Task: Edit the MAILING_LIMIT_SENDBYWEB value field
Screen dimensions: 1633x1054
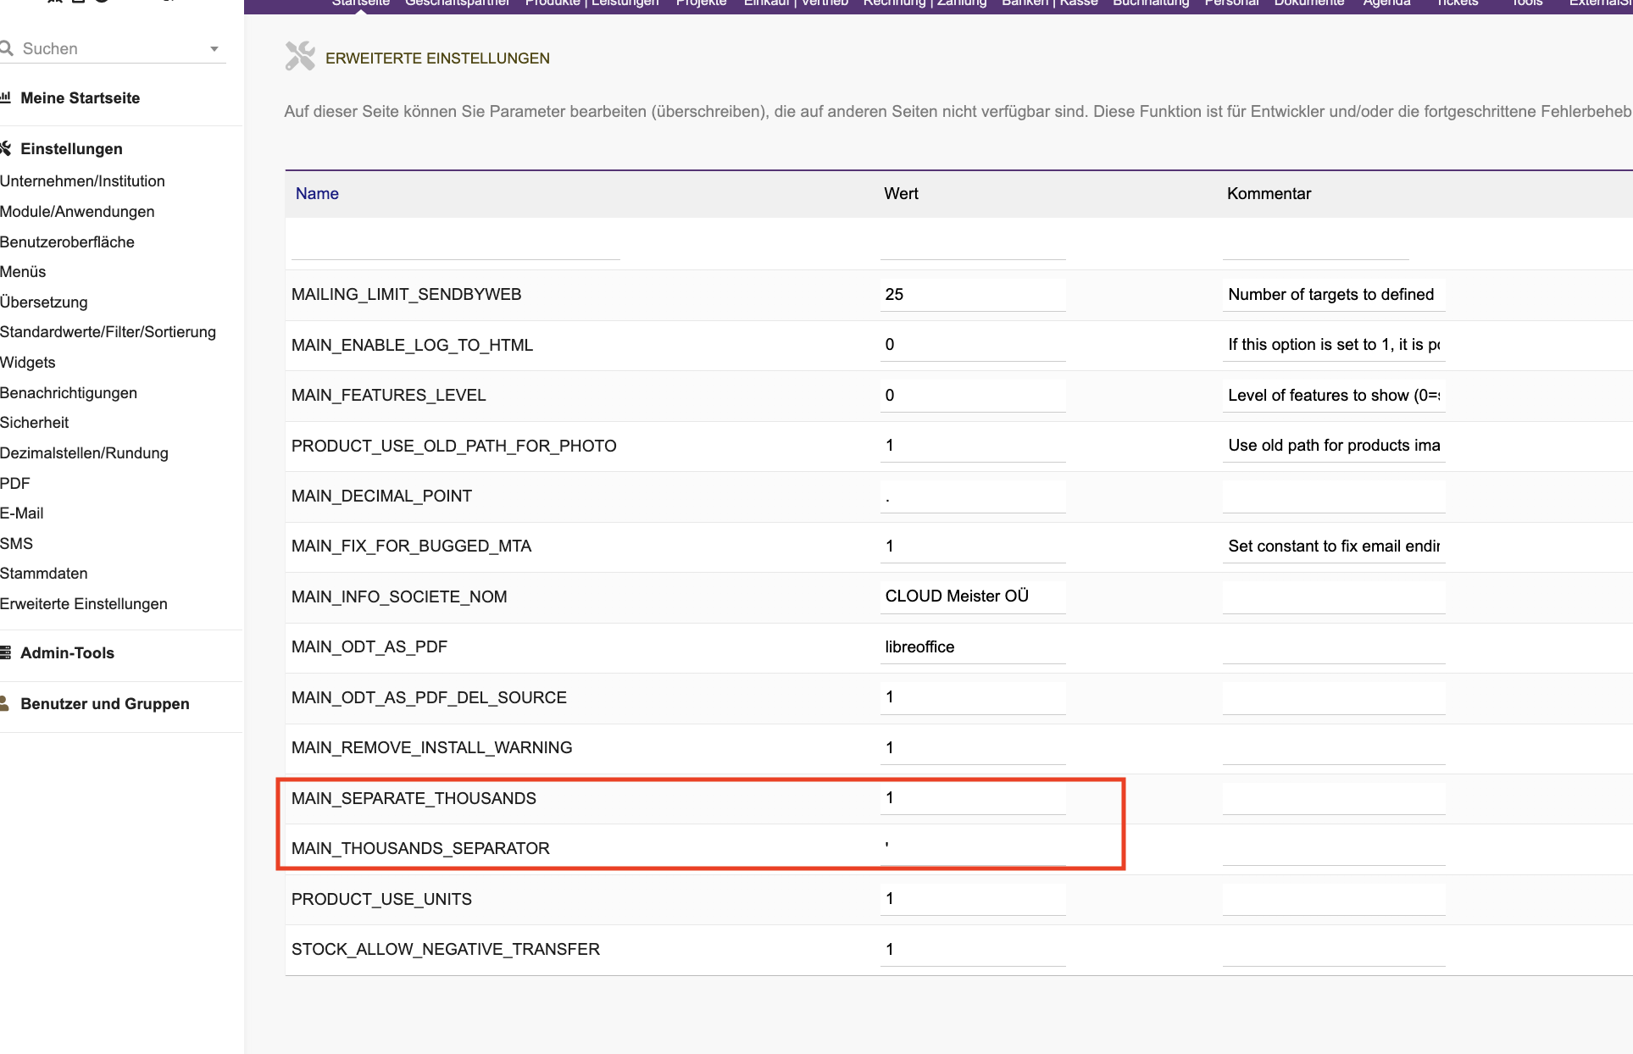Action: point(973,295)
